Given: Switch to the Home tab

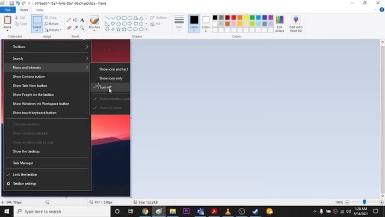Looking at the screenshot, I should 24,10.
